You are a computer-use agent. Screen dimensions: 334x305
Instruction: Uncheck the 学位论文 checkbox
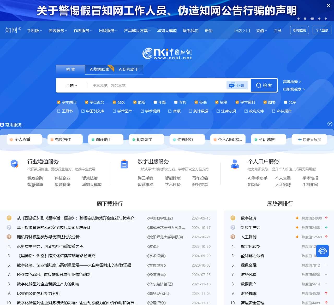87,102
